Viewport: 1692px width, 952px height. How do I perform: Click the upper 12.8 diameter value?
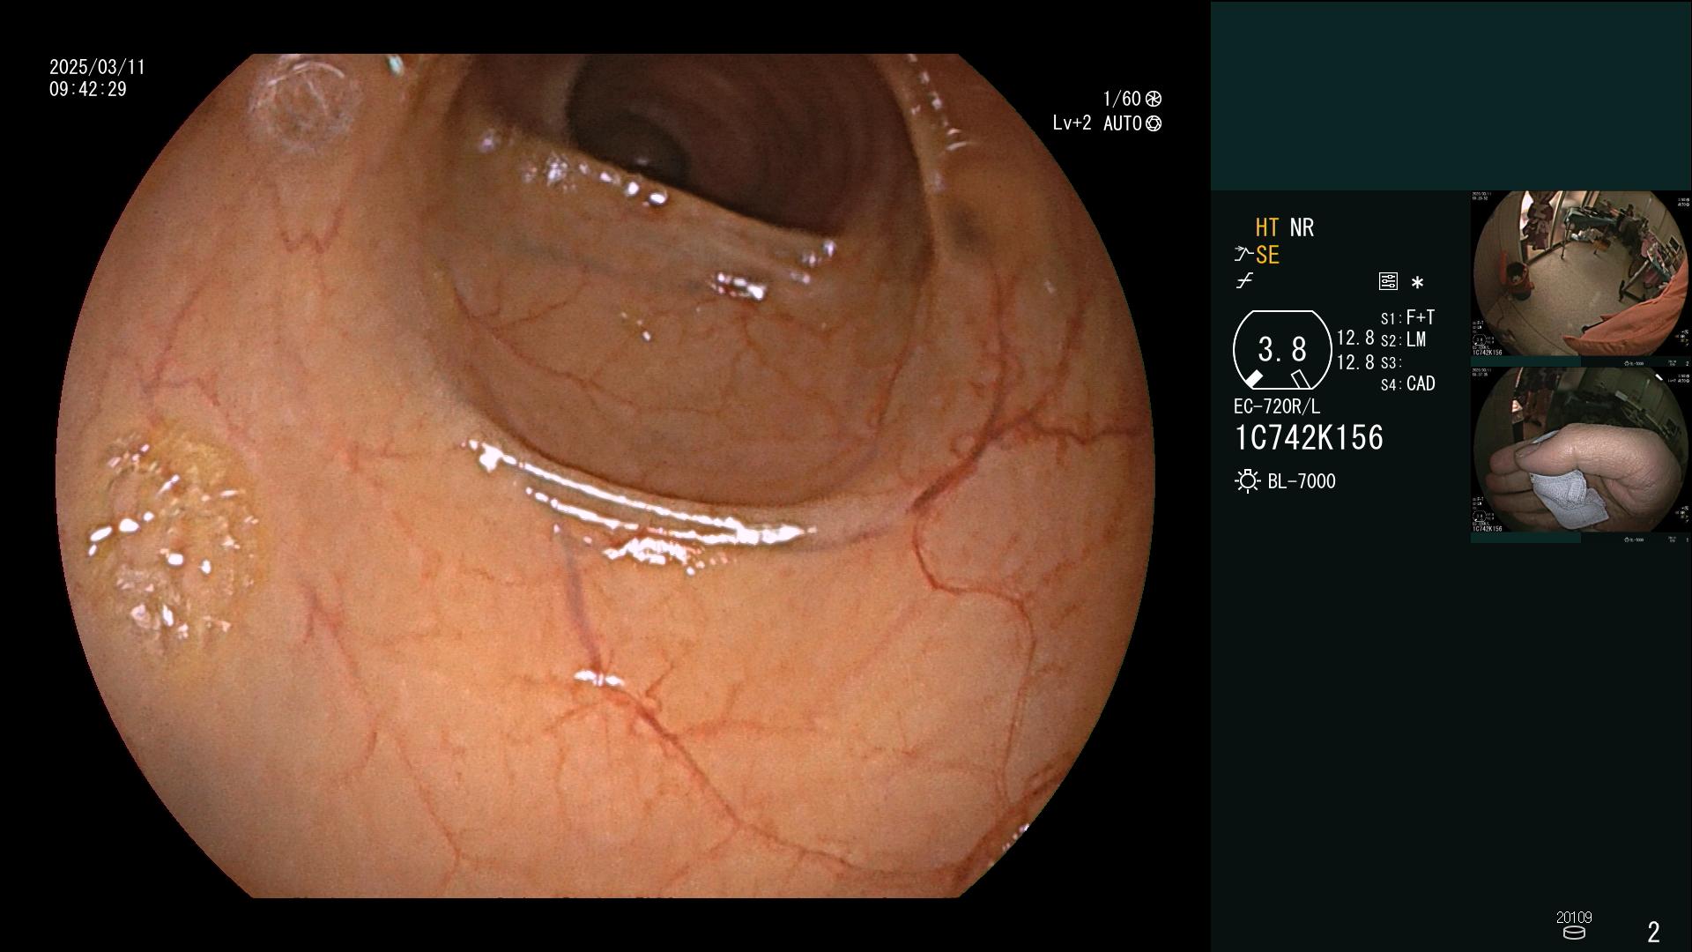(x=1355, y=338)
